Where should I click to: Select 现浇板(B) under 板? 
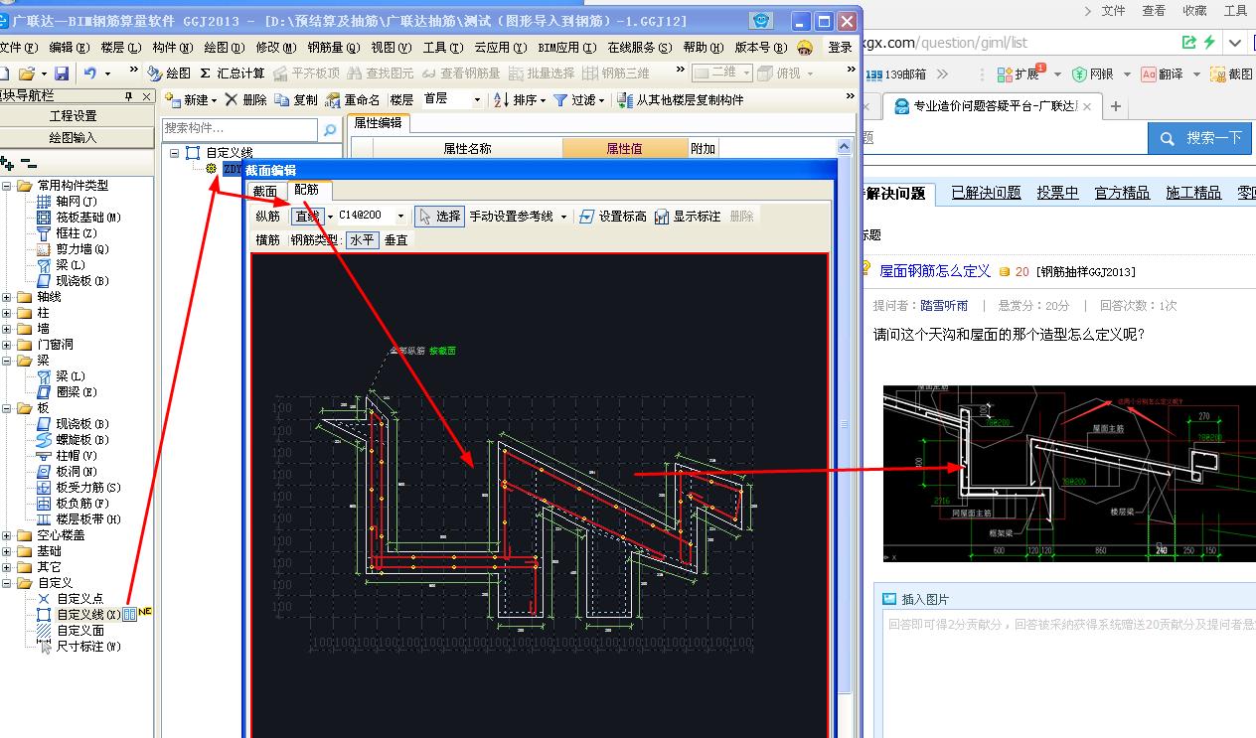81,424
